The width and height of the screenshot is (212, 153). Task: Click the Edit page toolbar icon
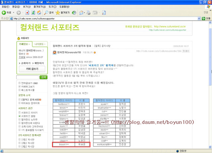coord(95,13)
